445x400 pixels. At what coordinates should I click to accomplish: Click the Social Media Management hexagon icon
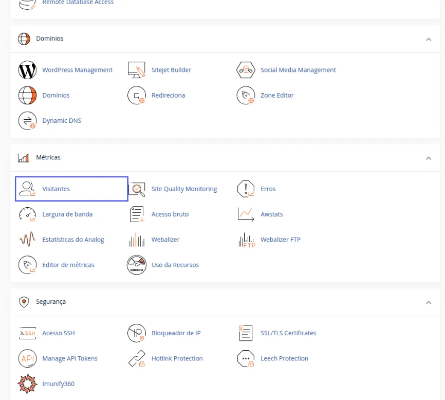246,70
